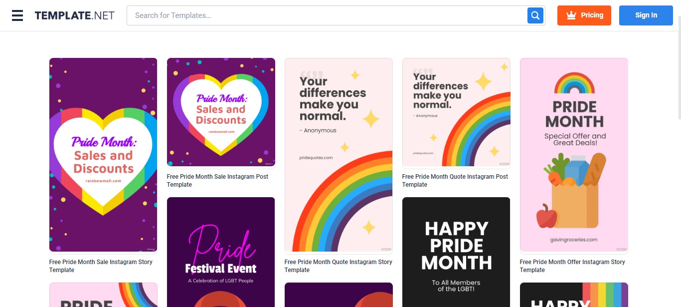This screenshot has height=307, width=681.
Task: Open Pride Month Quote Instagram Story thumbnail
Action: coord(339,155)
